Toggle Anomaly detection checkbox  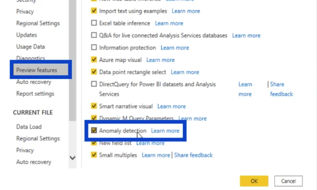coord(94,130)
